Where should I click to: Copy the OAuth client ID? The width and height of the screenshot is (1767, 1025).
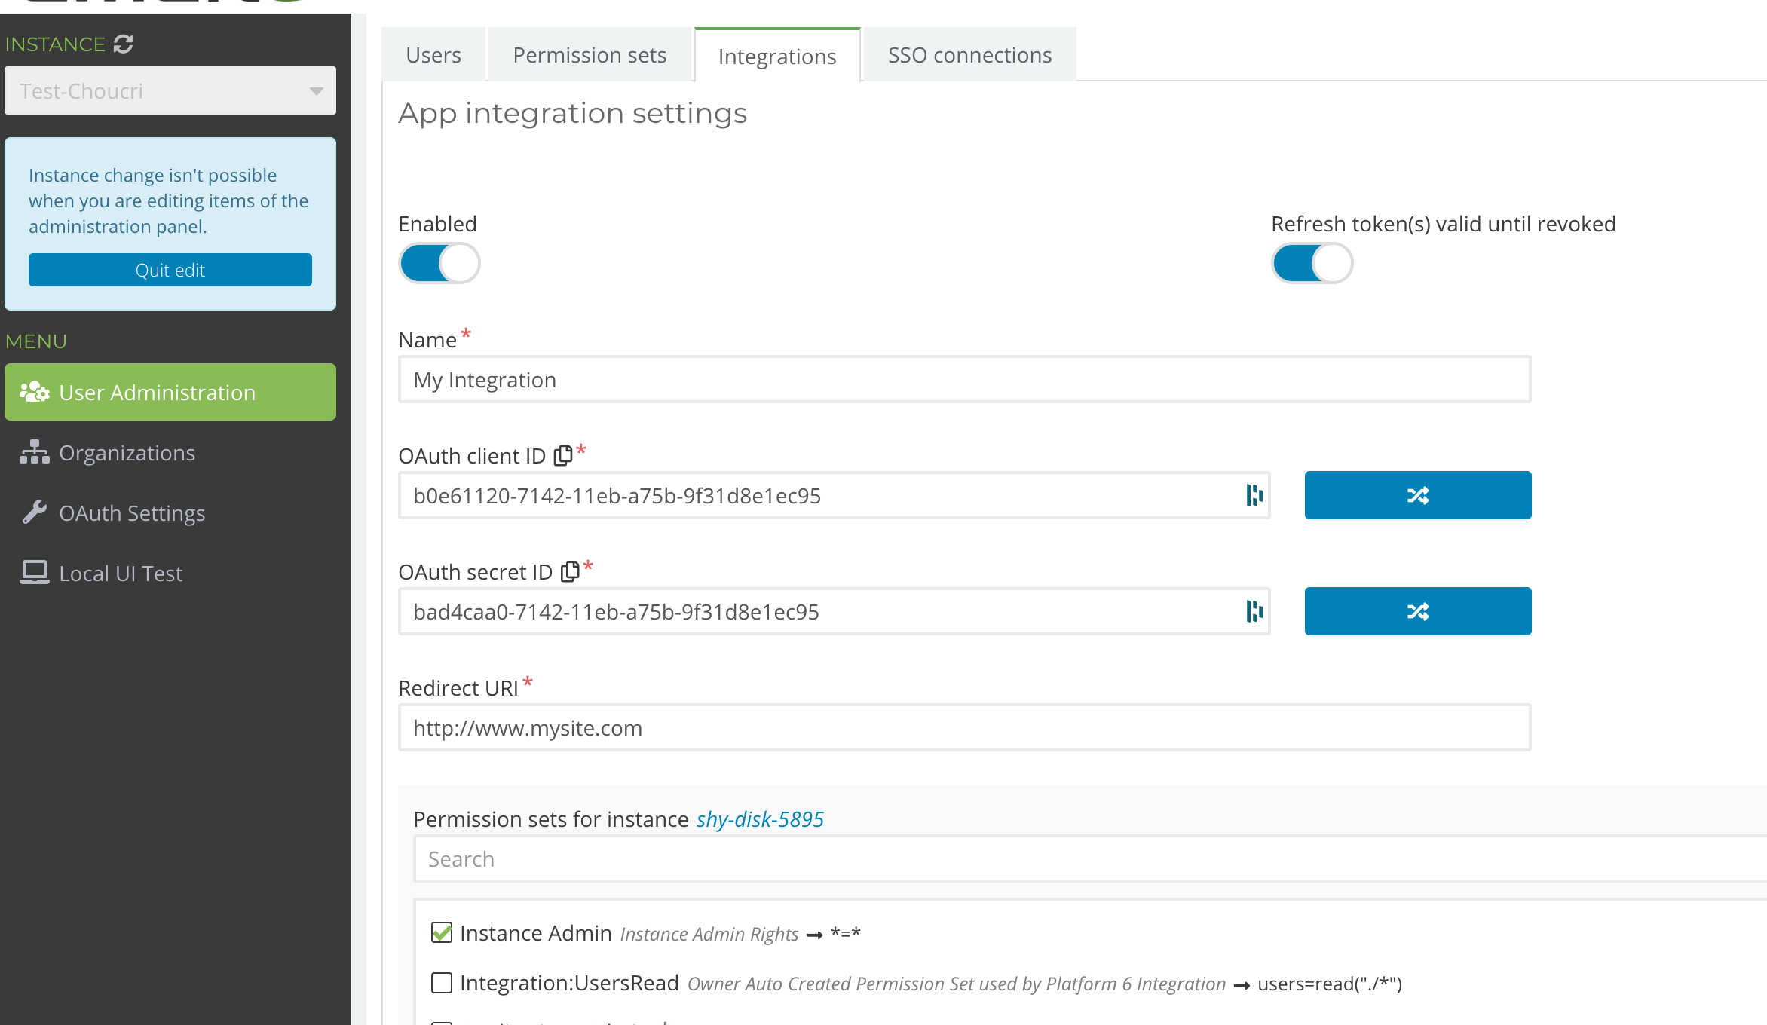[564, 455]
